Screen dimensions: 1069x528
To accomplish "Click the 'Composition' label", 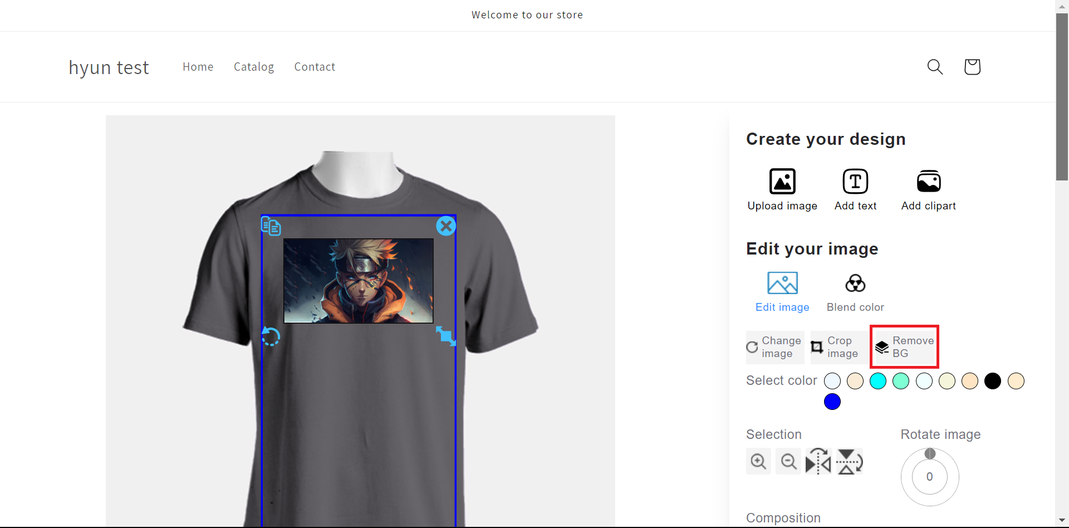I will [783, 518].
